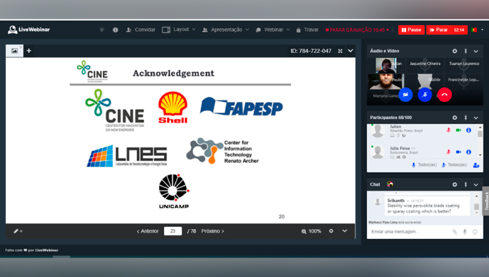Click the Participantes panel move handle
The image size is (489, 277).
pos(466,117)
